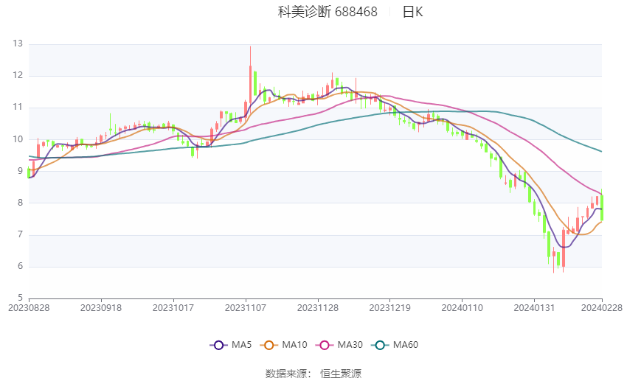Toggle the MA60 legend series
The width and height of the screenshot is (627, 381).
tap(395, 345)
